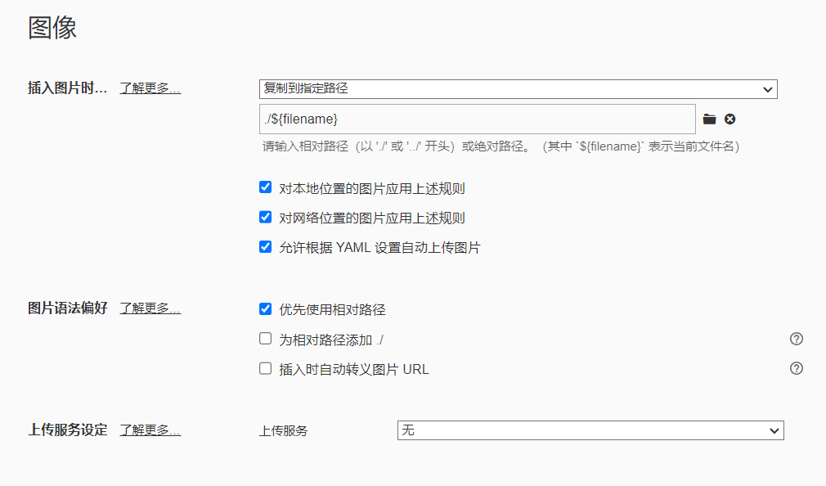Open the 上传服务 dropdown showing 无

pos(590,430)
